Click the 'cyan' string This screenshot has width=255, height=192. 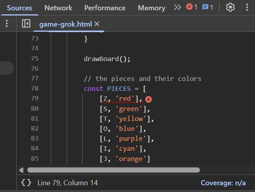point(127,149)
